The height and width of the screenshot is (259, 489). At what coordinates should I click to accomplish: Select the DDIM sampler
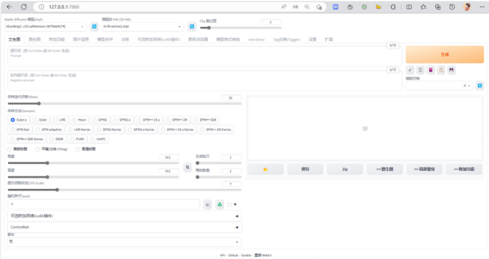pyautogui.click(x=56, y=139)
